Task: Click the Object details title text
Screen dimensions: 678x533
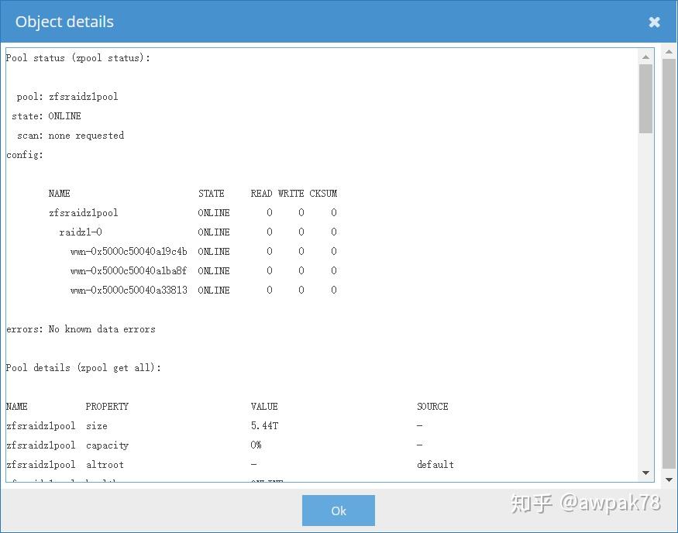Action: (x=64, y=22)
